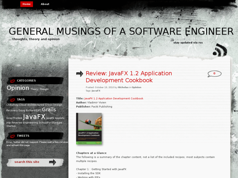This screenshot has width=238, height=178.
Task: Click the Twitter error message text
Action: tap(37, 144)
